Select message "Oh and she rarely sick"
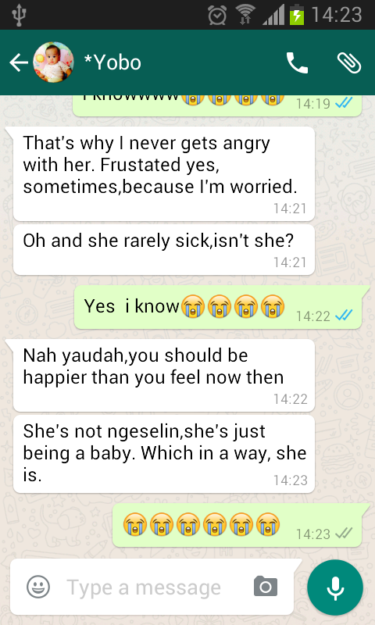Screen dimensions: 375x625 pyautogui.click(x=164, y=249)
